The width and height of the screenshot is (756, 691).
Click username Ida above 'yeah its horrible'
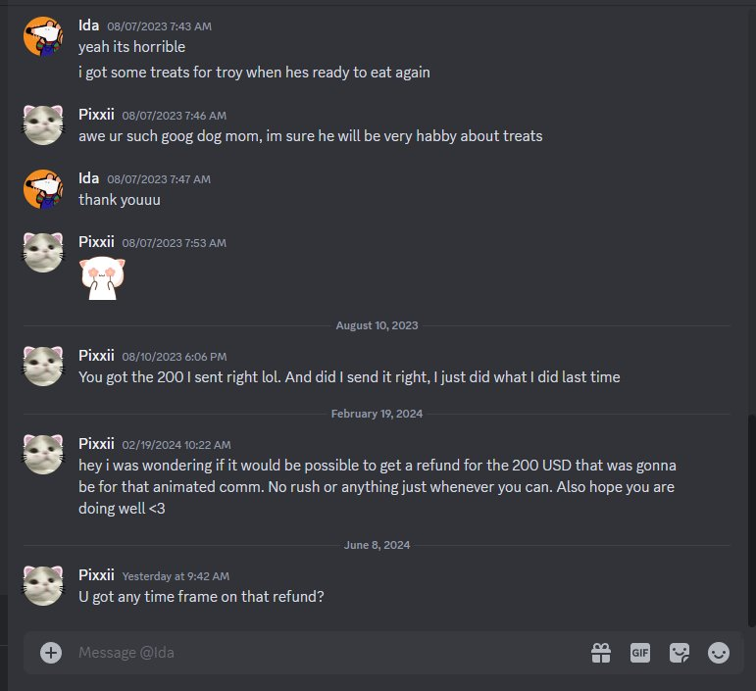[x=88, y=25]
